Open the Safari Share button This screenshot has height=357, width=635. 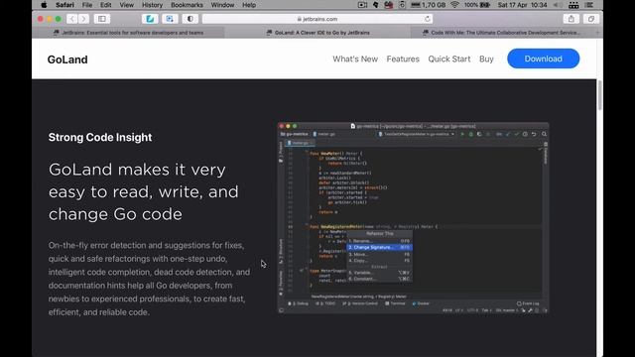click(571, 19)
